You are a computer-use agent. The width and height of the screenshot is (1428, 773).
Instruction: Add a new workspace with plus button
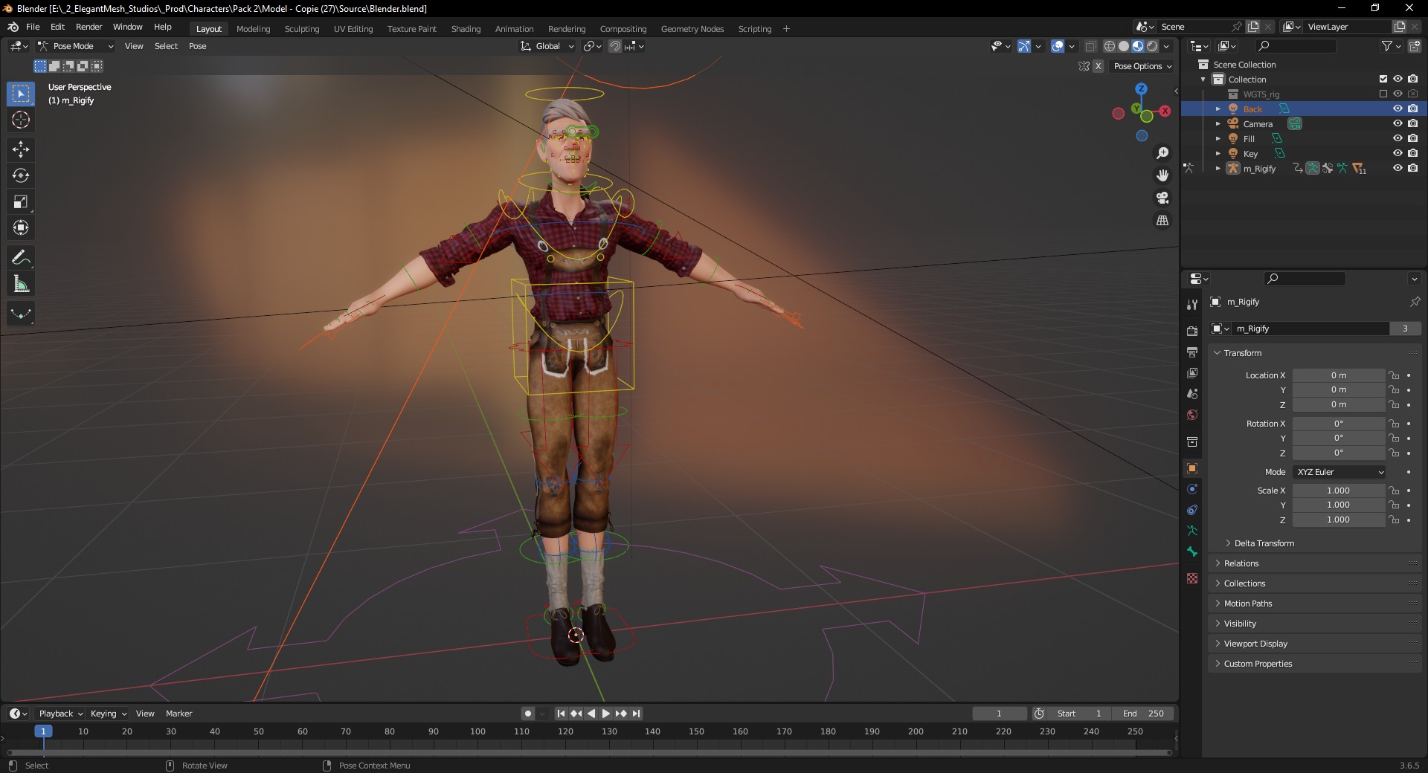786,29
